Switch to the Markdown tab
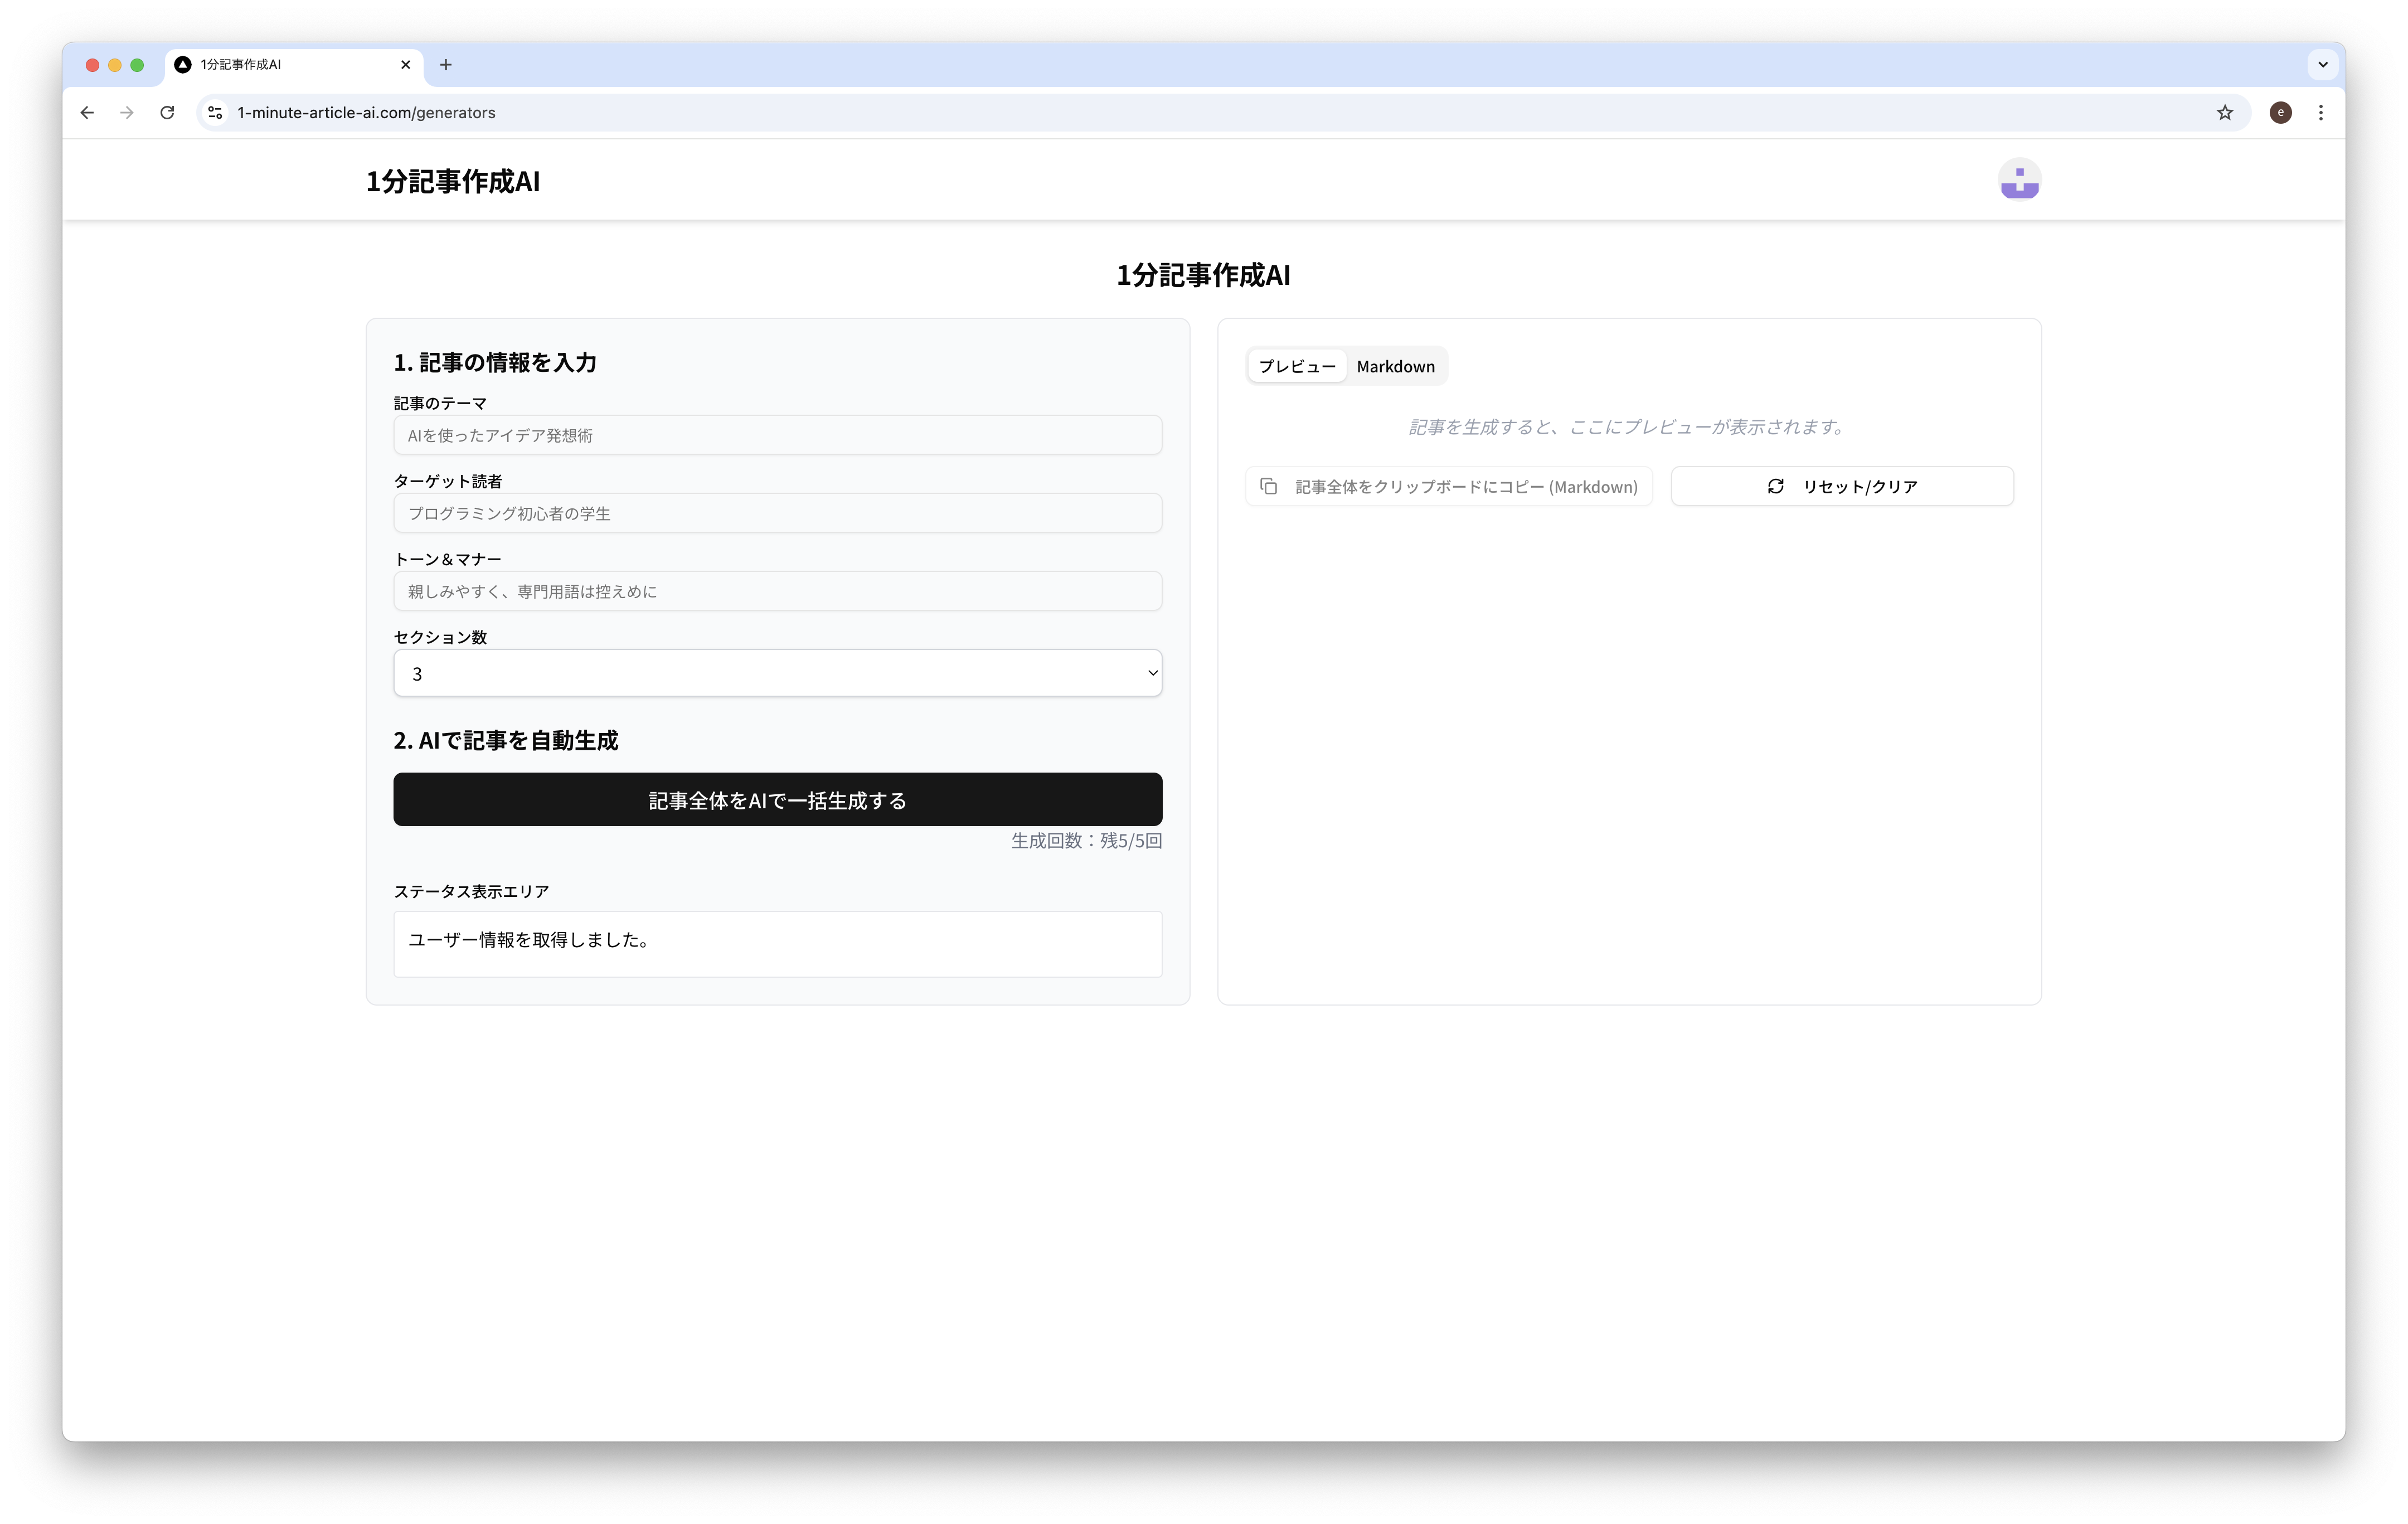The image size is (2408, 1524). (1395, 366)
